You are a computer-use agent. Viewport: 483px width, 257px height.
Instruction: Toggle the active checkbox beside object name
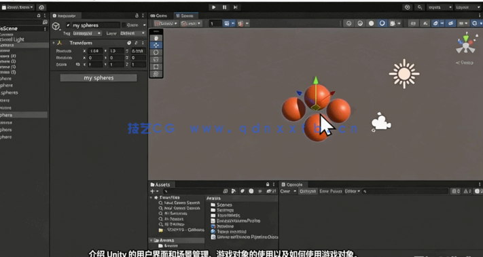tap(68, 25)
